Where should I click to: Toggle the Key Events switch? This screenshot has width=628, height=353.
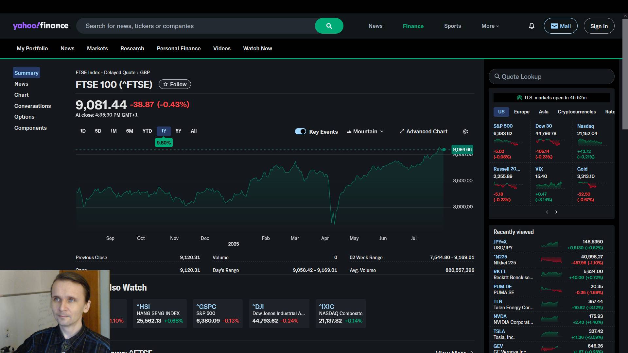300,131
